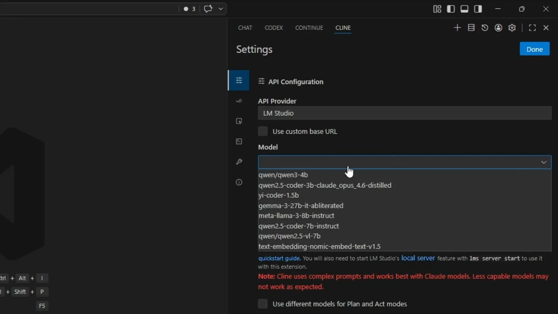Open the Debug wrench settings tab icon
This screenshot has height=314, width=558.
point(239,162)
